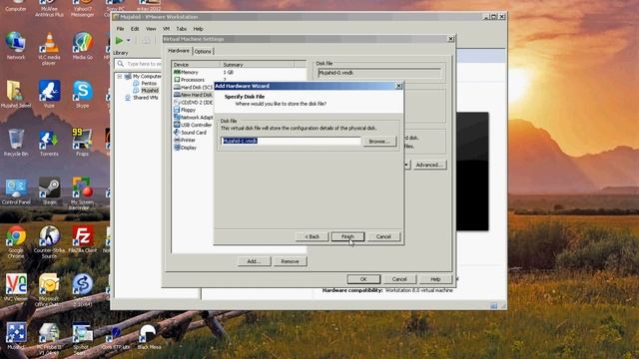Image resolution: width=639 pixels, height=359 pixels.
Task: Open the power options dropdown arrow beside play
Action: click(x=129, y=40)
